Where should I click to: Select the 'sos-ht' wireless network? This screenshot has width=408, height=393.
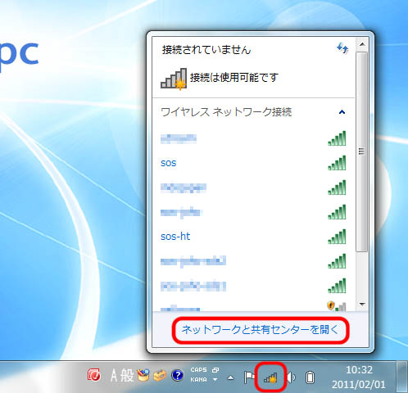point(175,237)
